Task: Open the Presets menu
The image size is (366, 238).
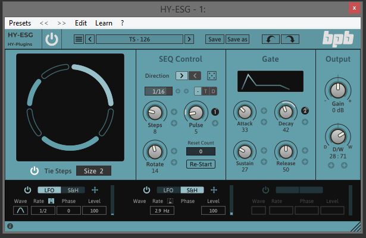Action: pos(20,23)
